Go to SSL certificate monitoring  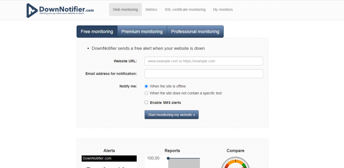[185, 9]
